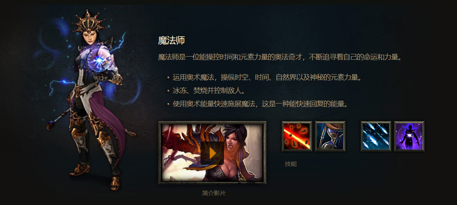This screenshot has width=457, height=205.
Task: Click the 魔法师 class heading
Action: pyautogui.click(x=172, y=41)
